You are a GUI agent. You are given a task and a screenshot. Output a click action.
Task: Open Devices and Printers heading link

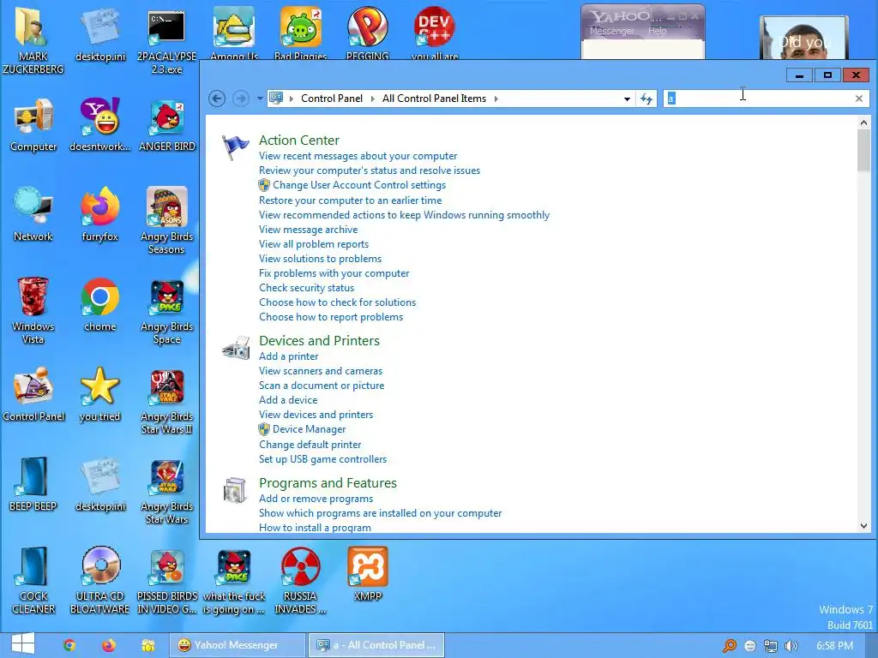click(x=319, y=340)
